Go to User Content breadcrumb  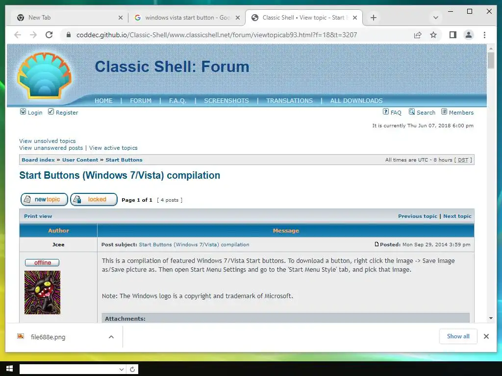80,160
